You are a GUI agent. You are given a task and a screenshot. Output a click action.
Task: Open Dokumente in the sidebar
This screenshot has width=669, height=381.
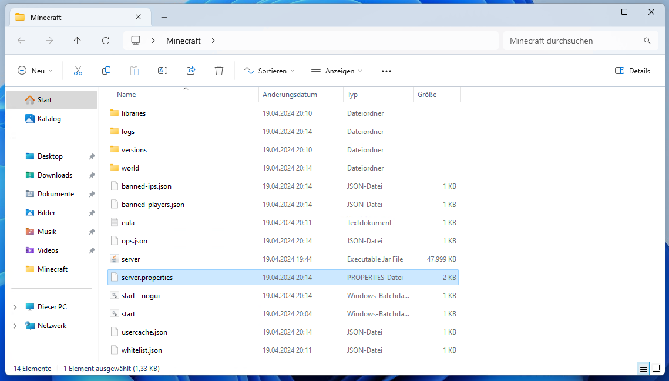click(55, 194)
